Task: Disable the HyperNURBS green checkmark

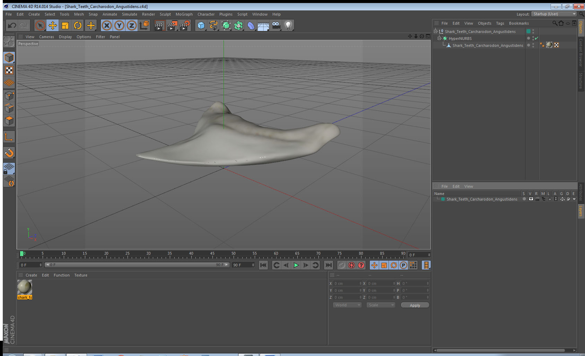Action: pos(536,38)
